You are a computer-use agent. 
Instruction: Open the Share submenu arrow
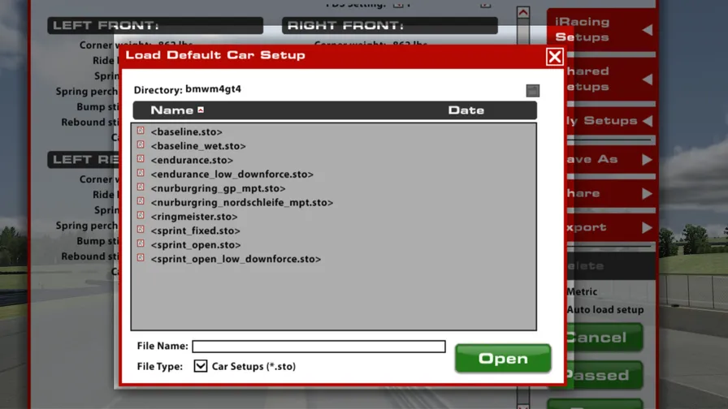pyautogui.click(x=648, y=193)
